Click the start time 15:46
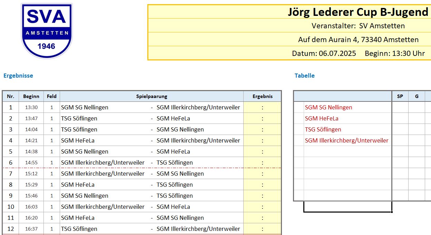 31,196
